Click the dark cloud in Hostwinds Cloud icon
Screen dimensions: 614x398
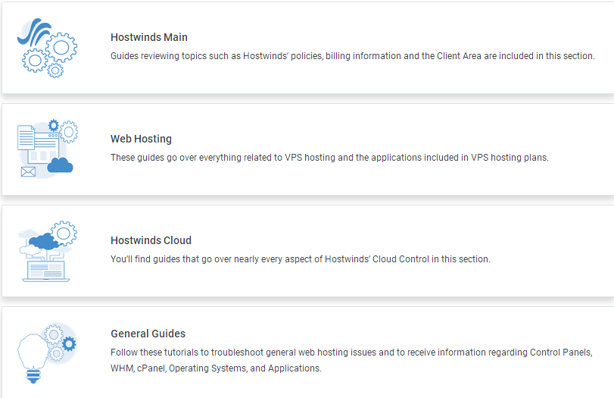click(x=44, y=240)
